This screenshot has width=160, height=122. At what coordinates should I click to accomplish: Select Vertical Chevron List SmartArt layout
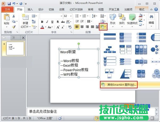(110, 62)
